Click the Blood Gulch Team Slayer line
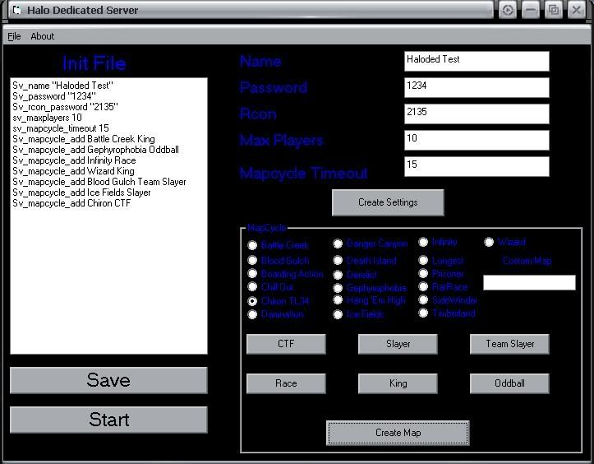Viewport: 594px width, 464px height. [99, 182]
